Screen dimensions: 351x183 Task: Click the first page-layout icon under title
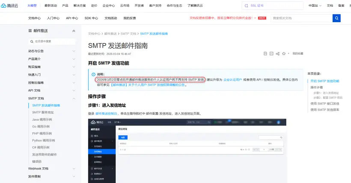coord(265,54)
